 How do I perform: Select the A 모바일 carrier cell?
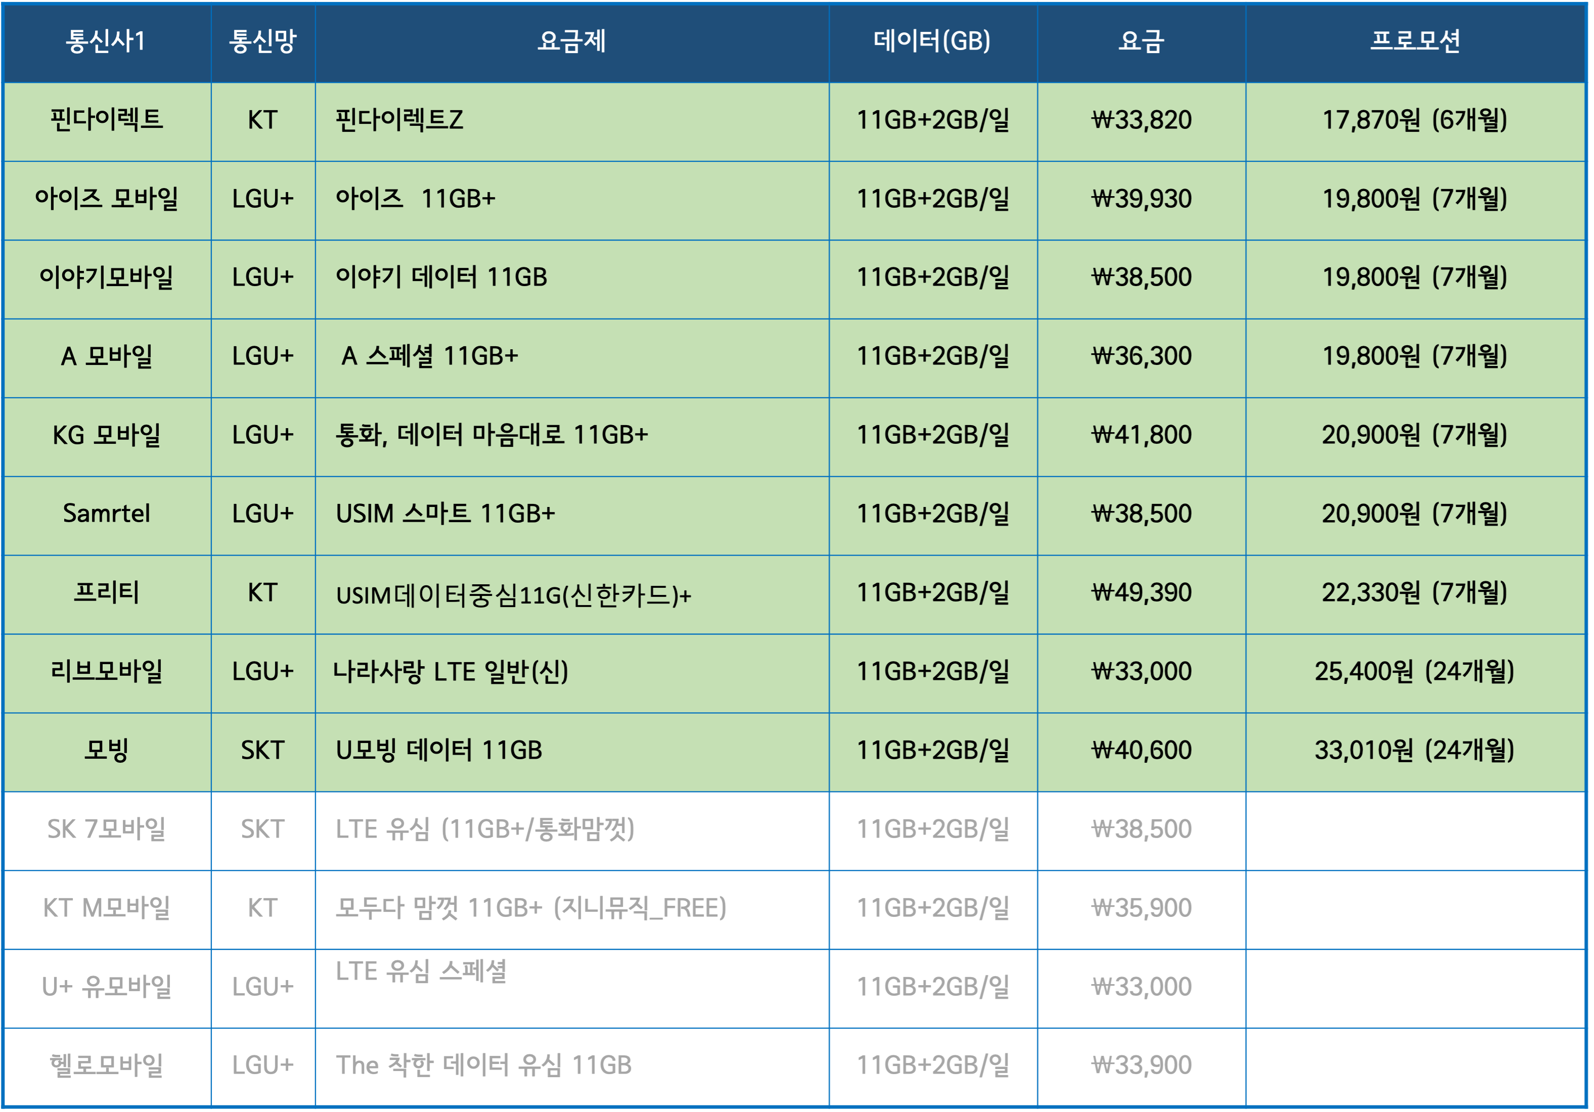coord(106,358)
